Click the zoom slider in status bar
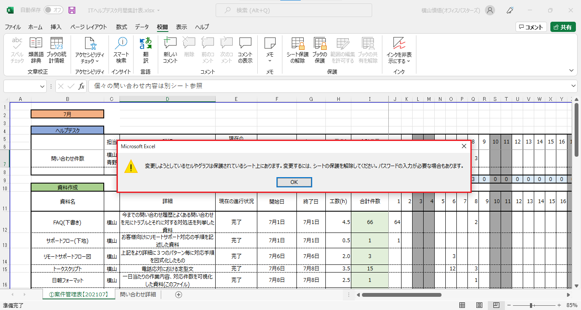The width and height of the screenshot is (581, 310). point(531,305)
